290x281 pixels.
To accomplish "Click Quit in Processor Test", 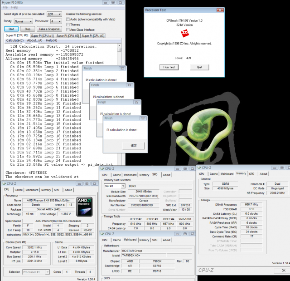I will pos(199,67).
